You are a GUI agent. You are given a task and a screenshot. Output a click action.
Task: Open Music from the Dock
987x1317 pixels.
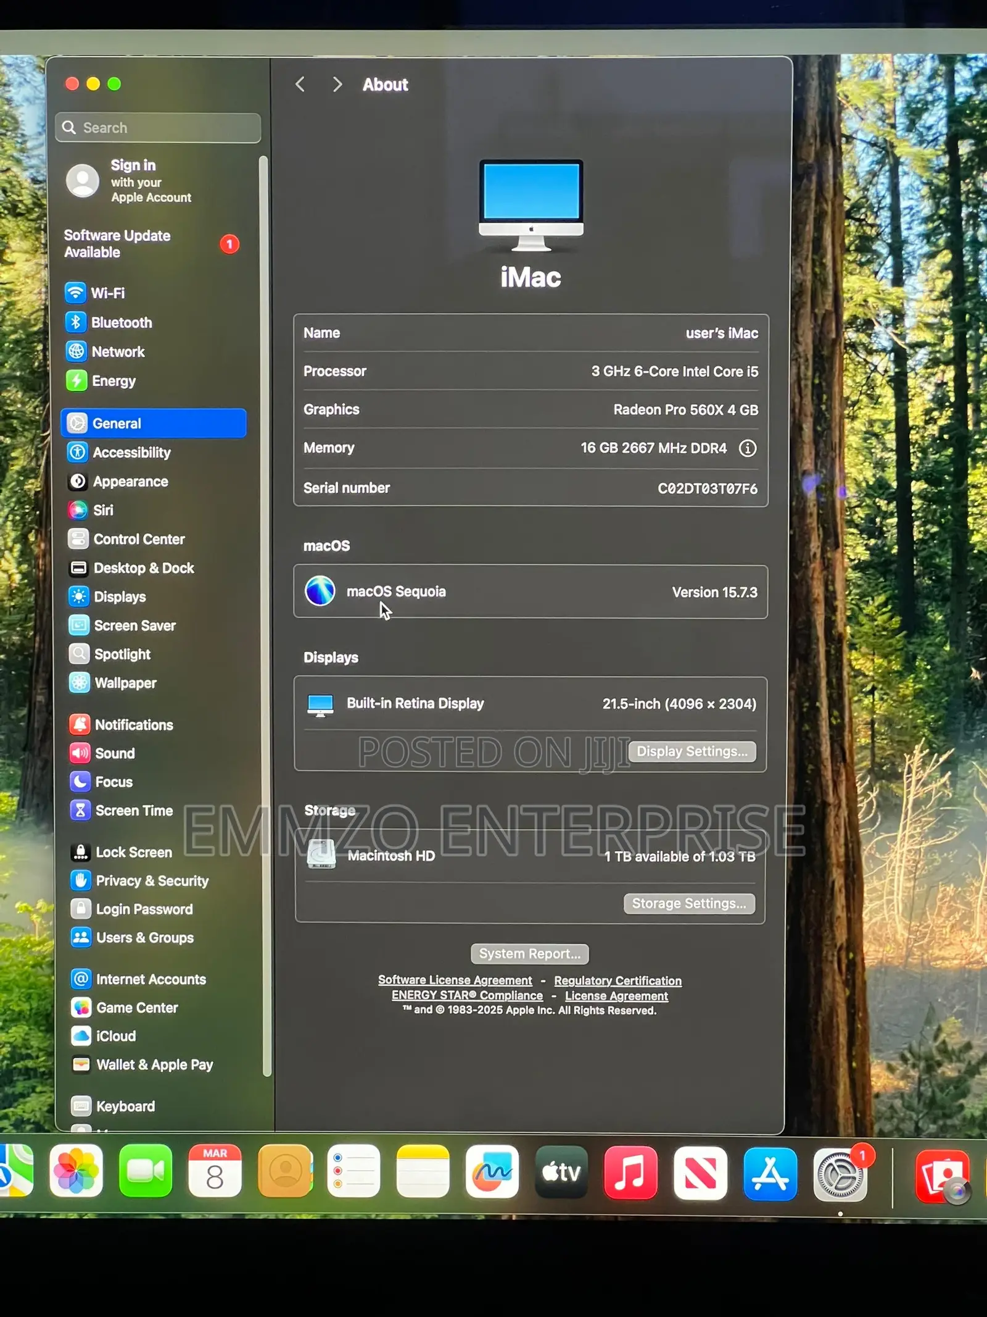(630, 1173)
